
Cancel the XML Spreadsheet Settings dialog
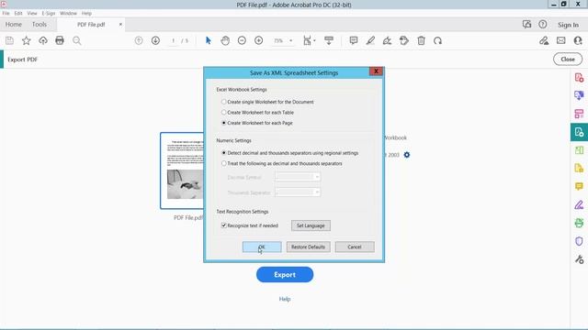coord(355,247)
